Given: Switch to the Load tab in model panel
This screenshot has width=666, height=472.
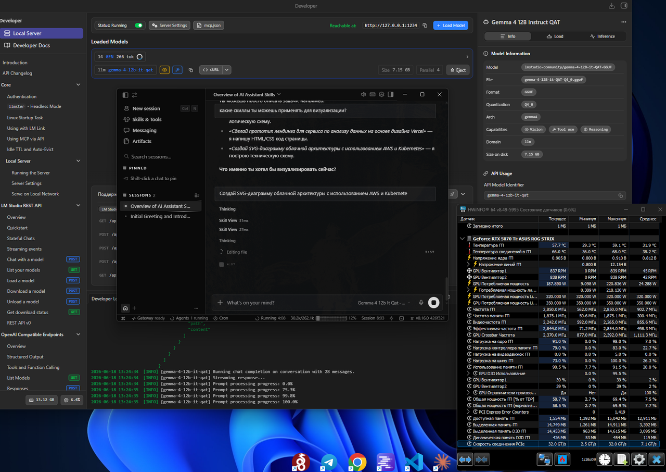Looking at the screenshot, I should (555, 36).
